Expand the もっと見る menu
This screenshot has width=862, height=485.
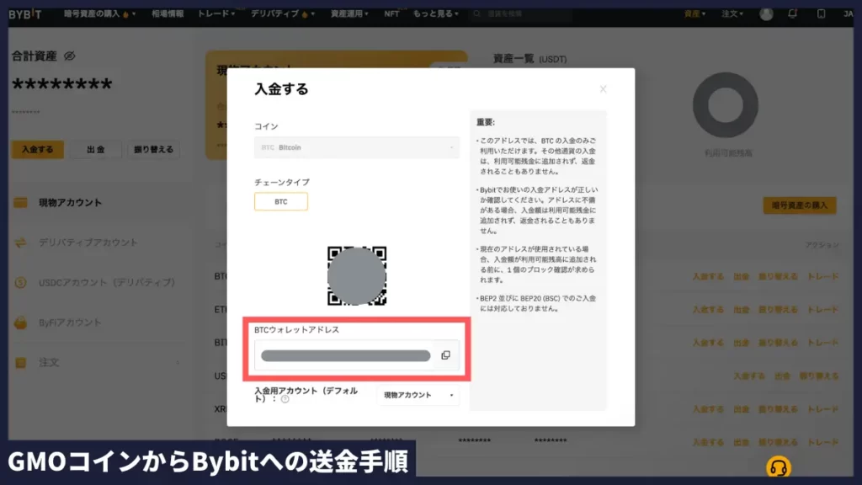click(435, 13)
